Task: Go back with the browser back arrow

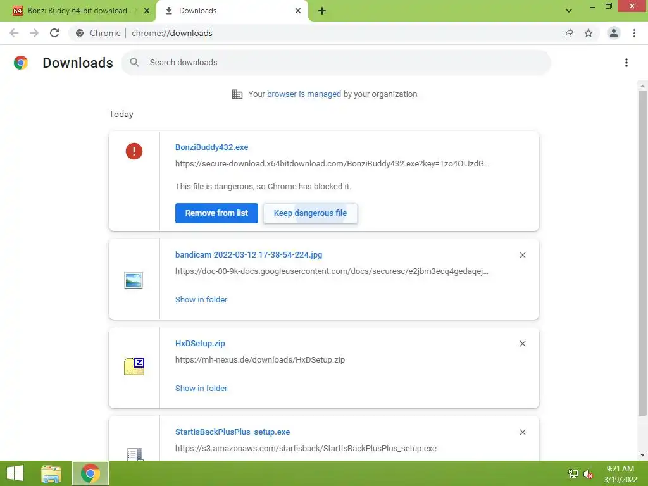Action: 14,33
